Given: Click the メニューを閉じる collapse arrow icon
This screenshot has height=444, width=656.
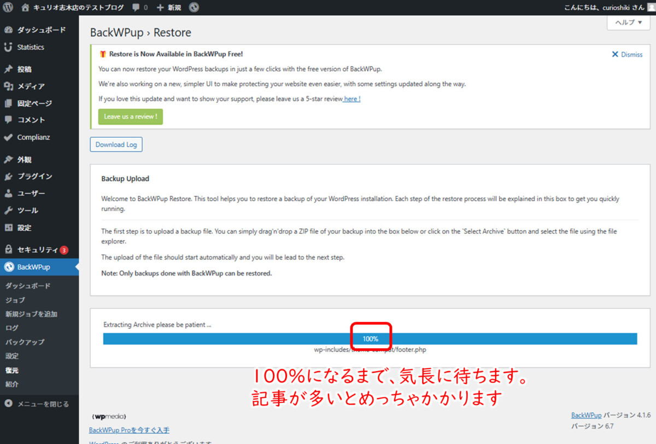Looking at the screenshot, I should point(8,404).
